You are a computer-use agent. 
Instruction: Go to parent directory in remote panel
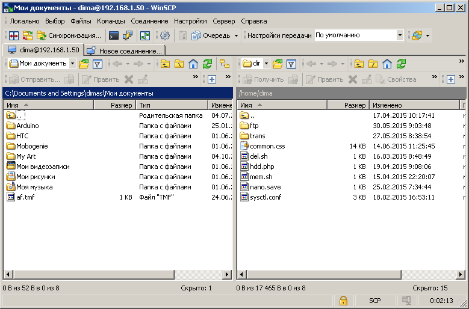click(359, 64)
